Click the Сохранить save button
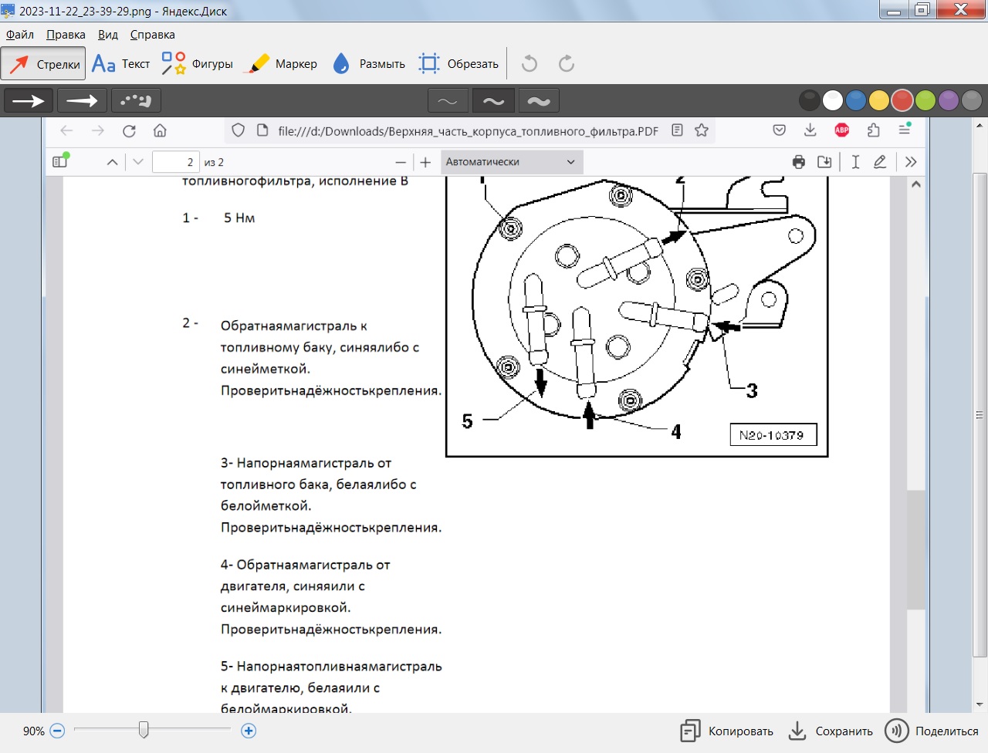 click(x=830, y=731)
